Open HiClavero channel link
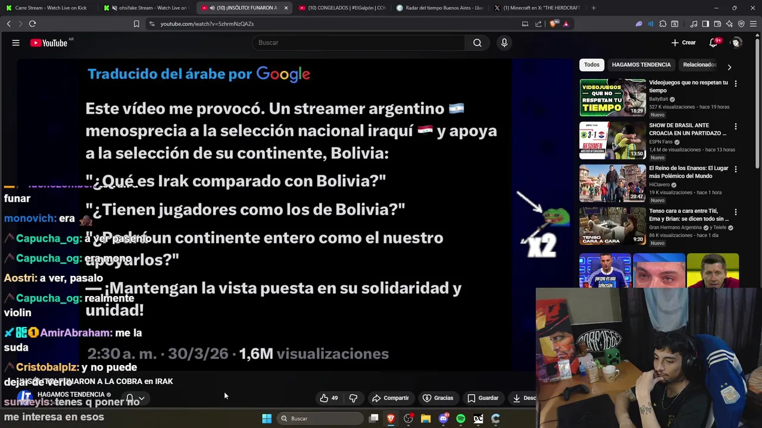 tap(660, 185)
